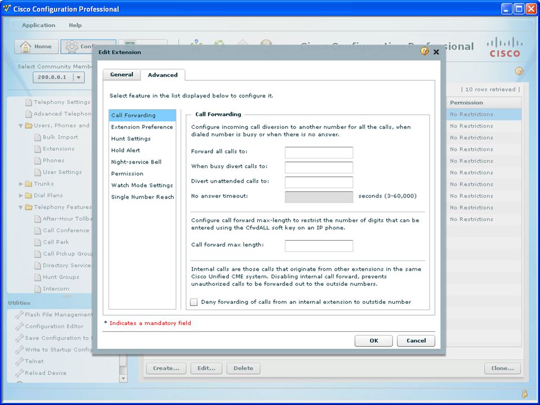Select Night-service Bell feature
The width and height of the screenshot is (540, 405).
(142, 162)
